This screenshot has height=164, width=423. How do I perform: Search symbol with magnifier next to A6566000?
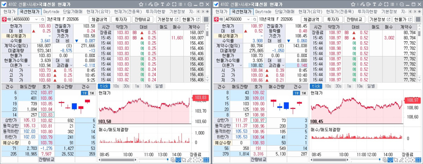click(43, 19)
